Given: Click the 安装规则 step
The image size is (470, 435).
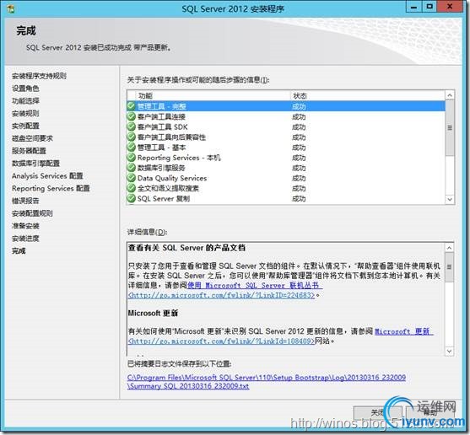Looking at the screenshot, I should pyautogui.click(x=25, y=114).
